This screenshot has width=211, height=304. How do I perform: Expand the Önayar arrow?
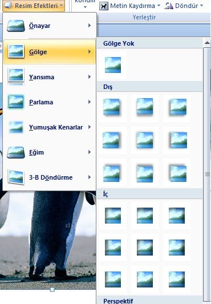tap(90, 26)
